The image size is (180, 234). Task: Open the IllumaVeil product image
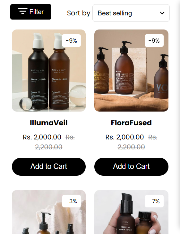point(49,71)
